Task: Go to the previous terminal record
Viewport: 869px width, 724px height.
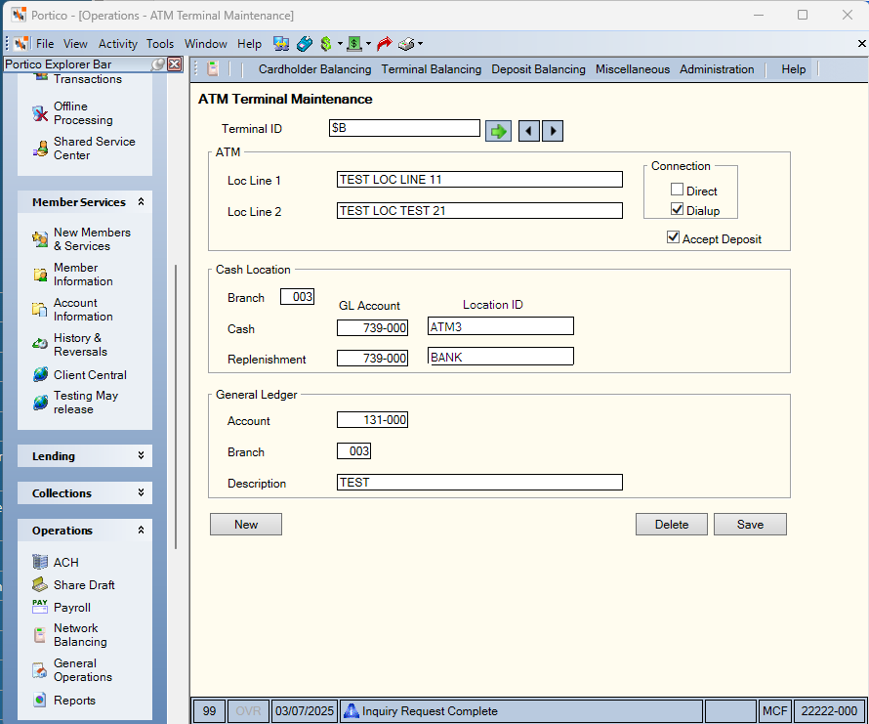Action: tap(528, 131)
